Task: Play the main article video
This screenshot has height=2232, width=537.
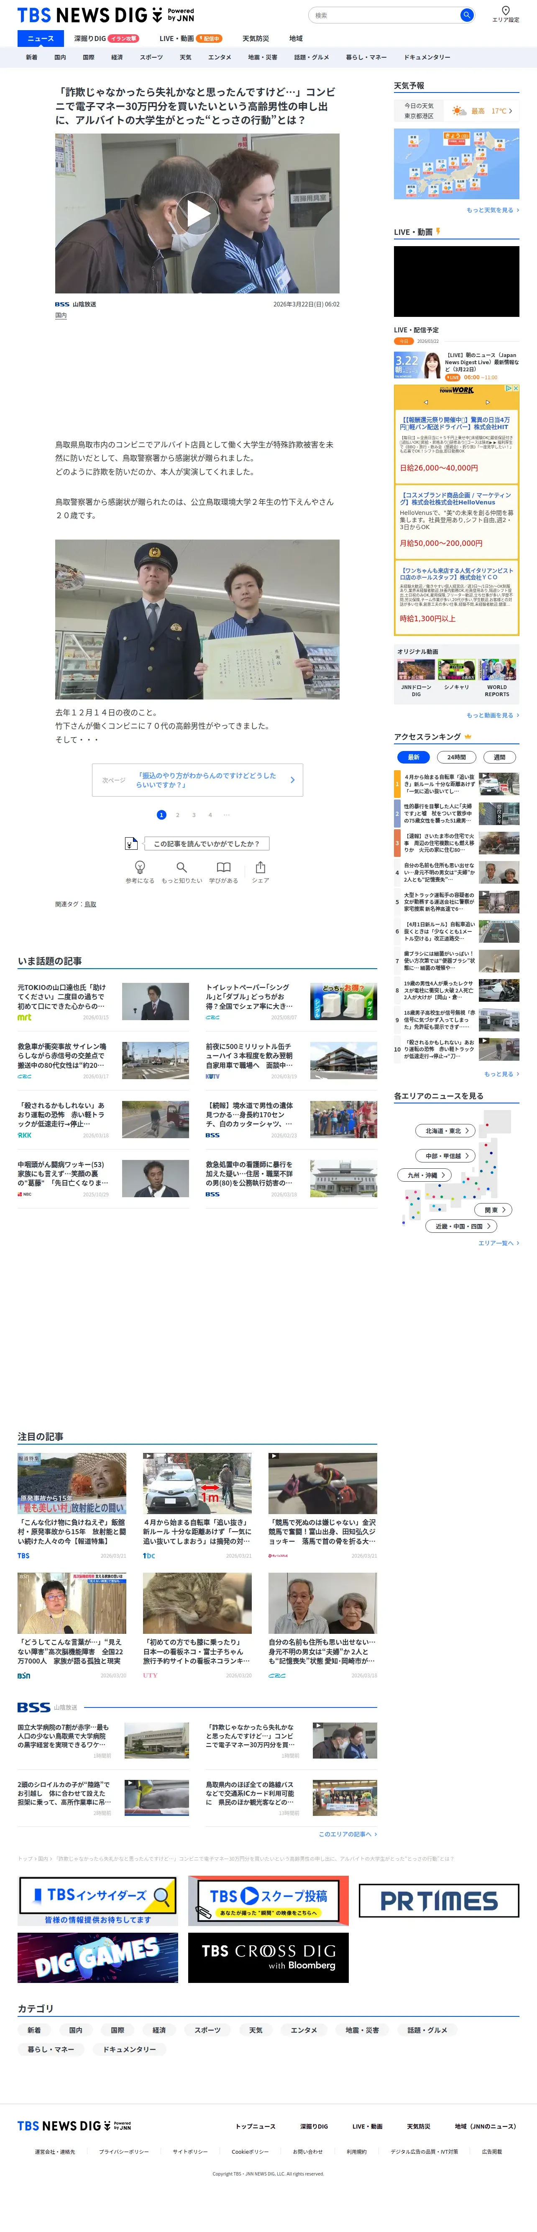Action: 197,213
